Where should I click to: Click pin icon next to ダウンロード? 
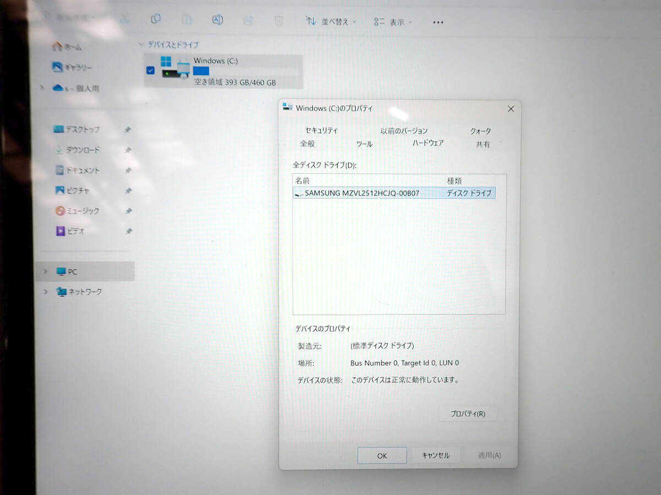coord(128,150)
